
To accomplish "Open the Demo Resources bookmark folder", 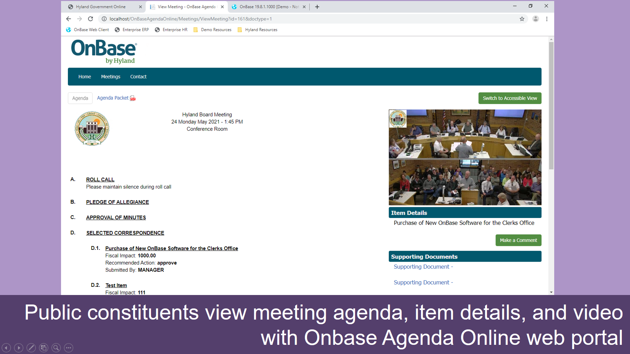I will [213, 30].
